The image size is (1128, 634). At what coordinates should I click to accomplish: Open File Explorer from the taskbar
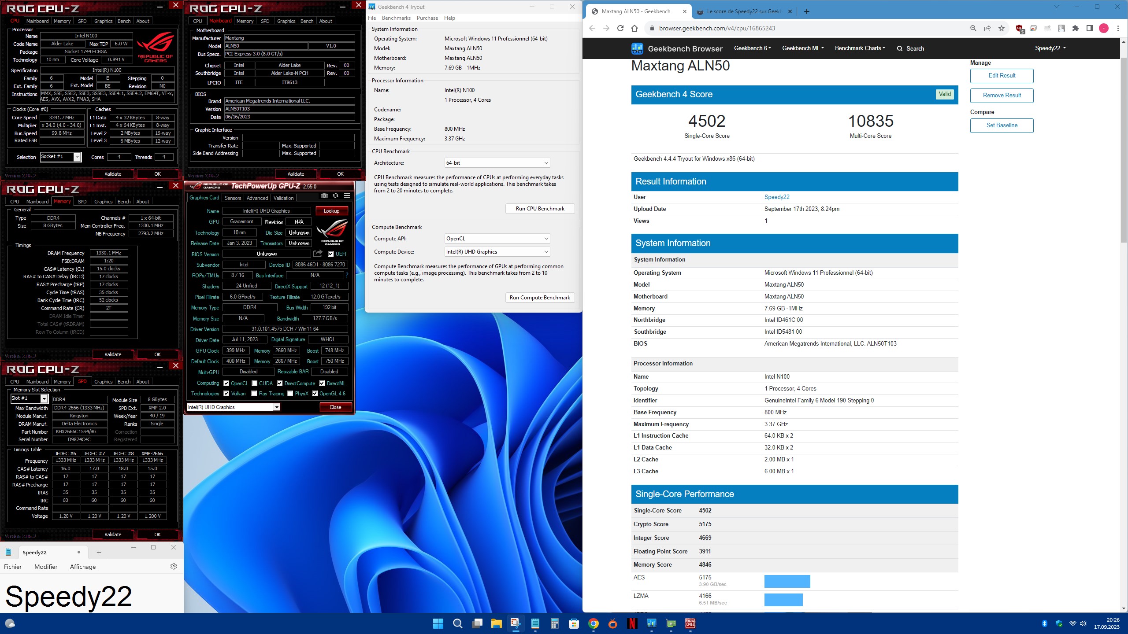pos(496,623)
